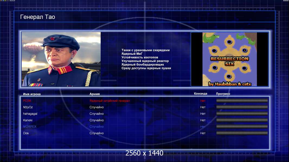Click army value 'Случайно' in MORPEX row

point(97,127)
